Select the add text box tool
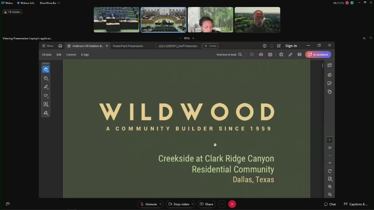The image size is (374, 210). pos(46,104)
